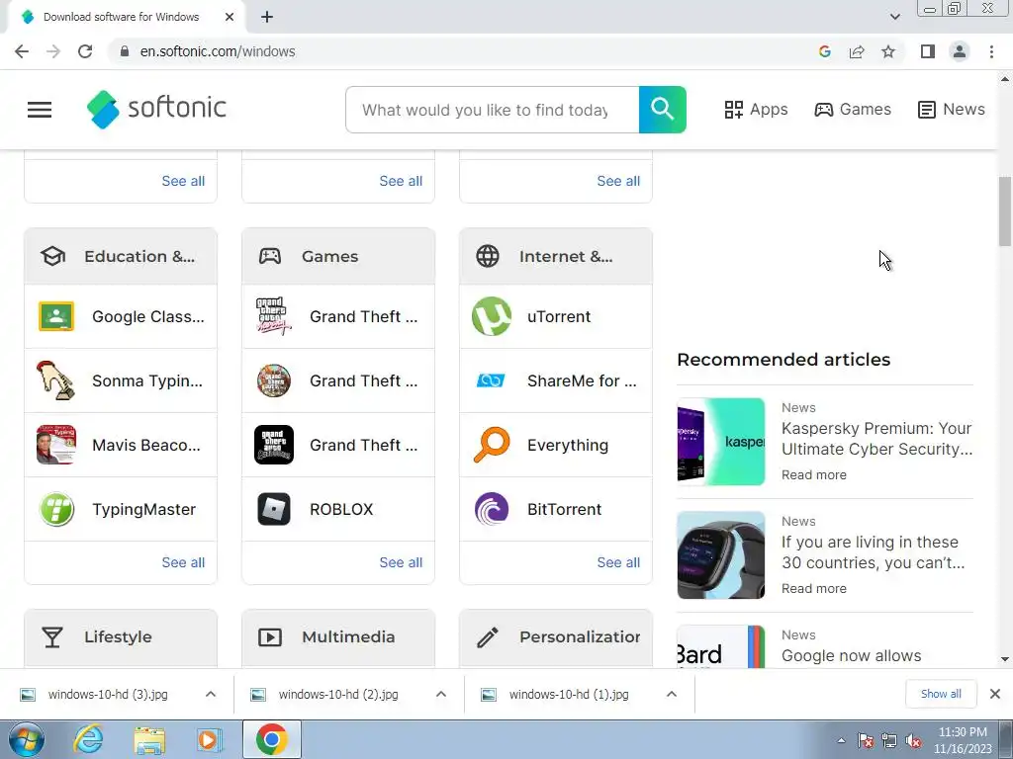
Task: Read more on Kaspersky Premium article
Action: 814,475
